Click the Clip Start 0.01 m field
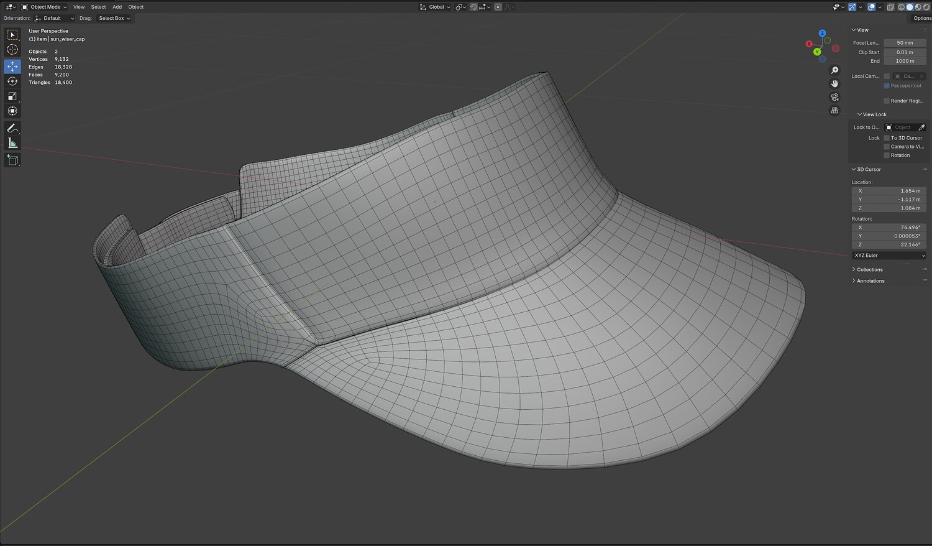Screen dimensions: 932x546 905,52
